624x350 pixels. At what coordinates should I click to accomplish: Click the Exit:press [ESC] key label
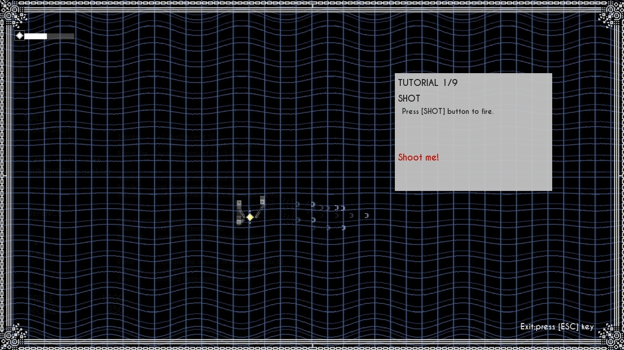(557, 326)
